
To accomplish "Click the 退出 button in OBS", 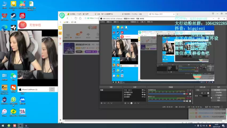I will pos(218,100).
